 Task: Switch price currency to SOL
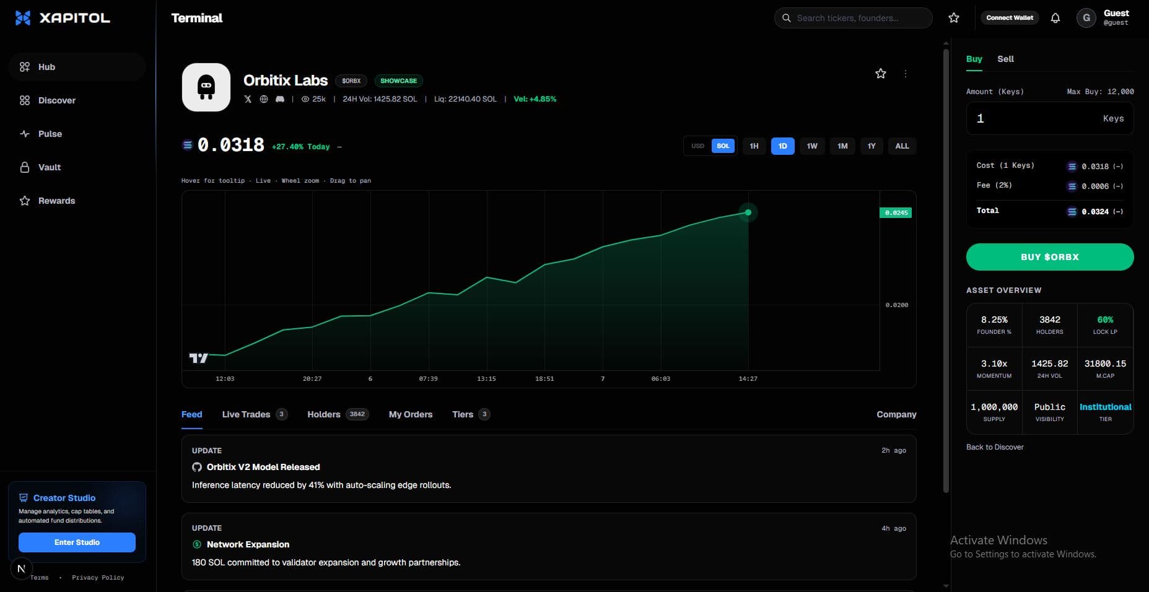click(723, 146)
